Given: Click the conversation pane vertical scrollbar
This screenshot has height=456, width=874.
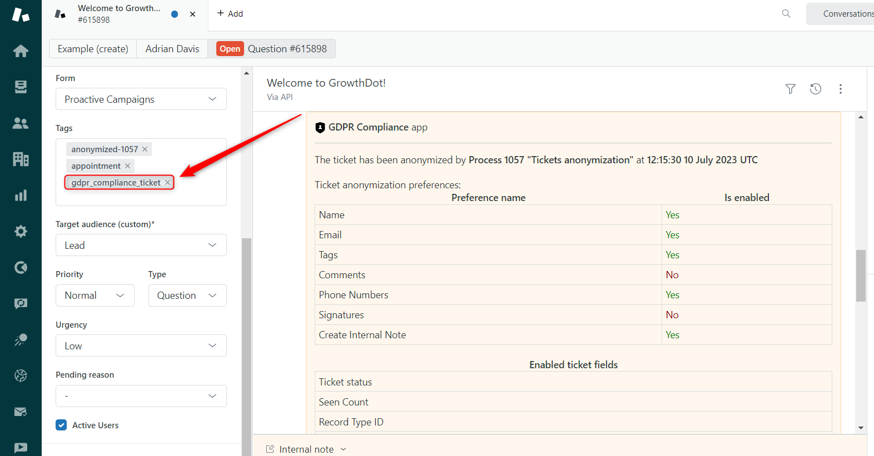Looking at the screenshot, I should coord(861,275).
